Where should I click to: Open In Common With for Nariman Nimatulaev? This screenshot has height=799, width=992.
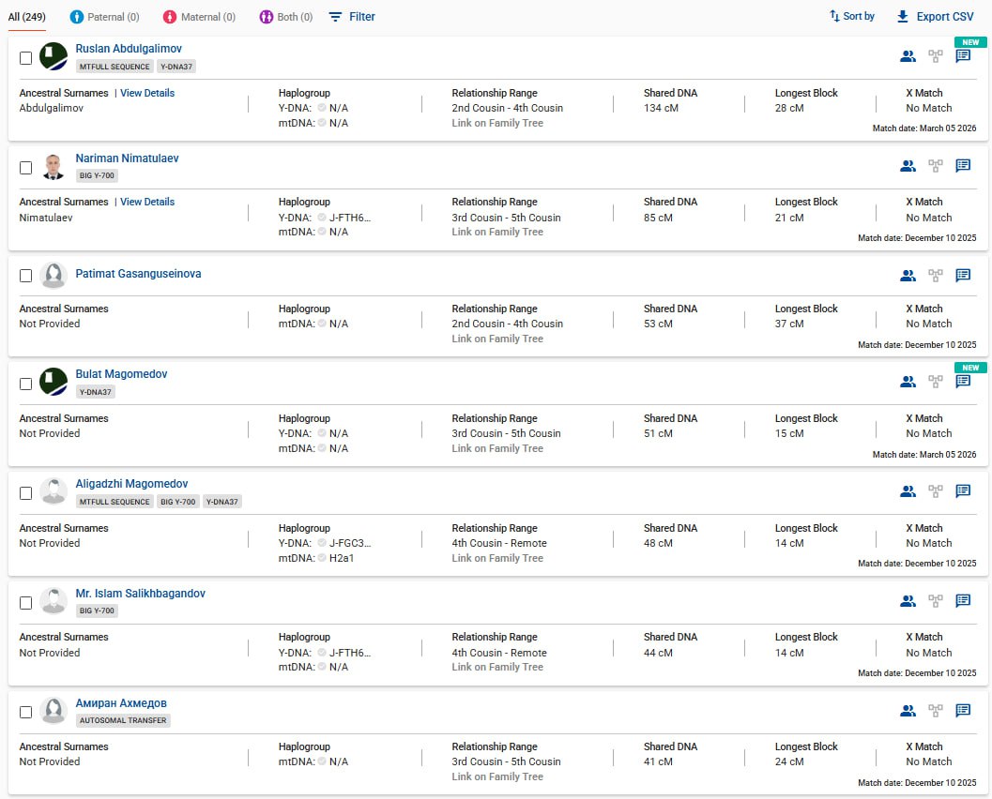pos(908,166)
